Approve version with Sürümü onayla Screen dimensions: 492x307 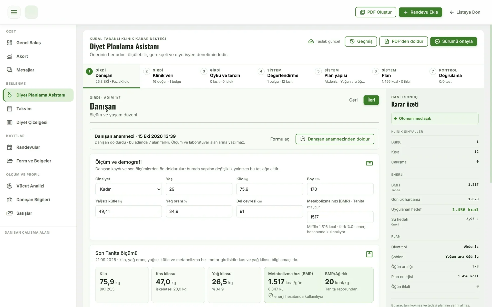tap(454, 41)
